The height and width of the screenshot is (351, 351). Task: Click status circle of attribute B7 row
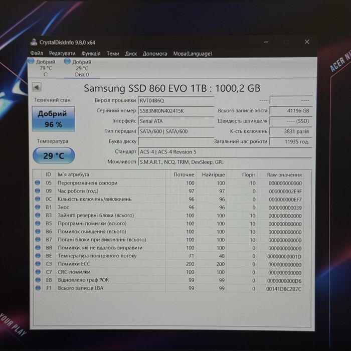click(38, 239)
